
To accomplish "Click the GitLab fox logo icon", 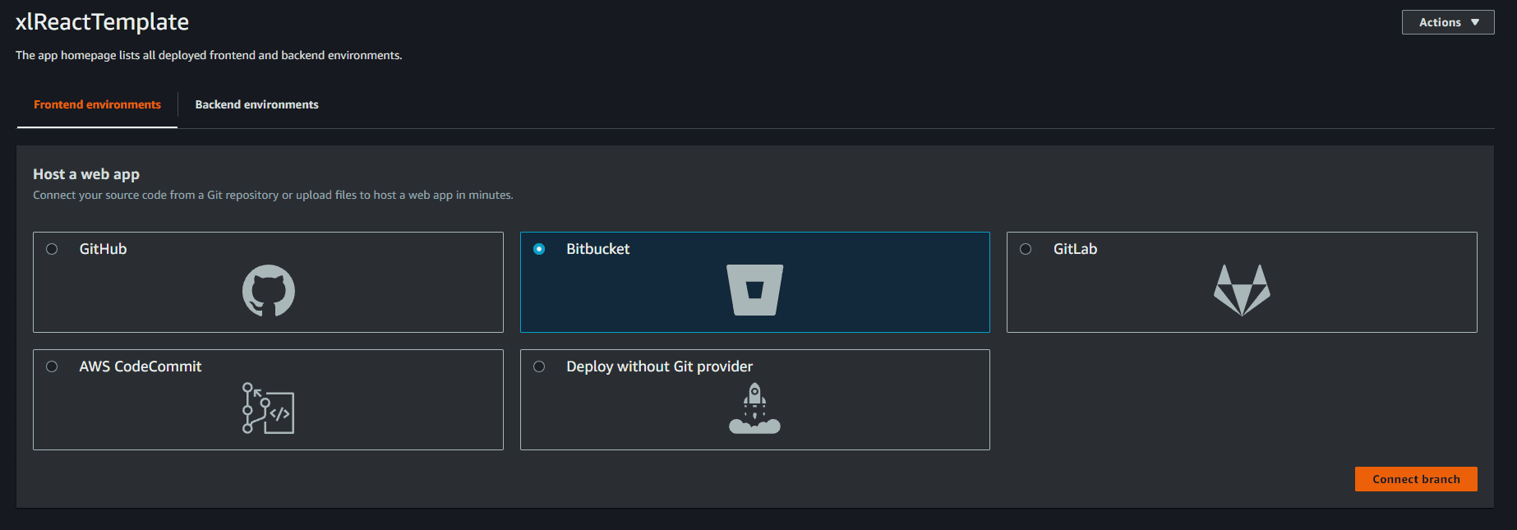I will [1243, 289].
